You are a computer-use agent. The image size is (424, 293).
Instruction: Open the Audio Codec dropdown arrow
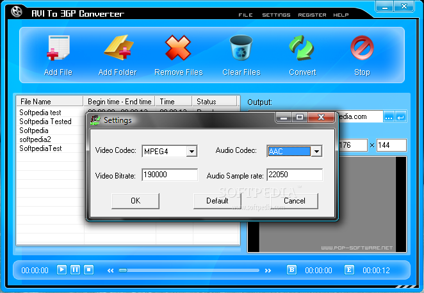[316, 151]
